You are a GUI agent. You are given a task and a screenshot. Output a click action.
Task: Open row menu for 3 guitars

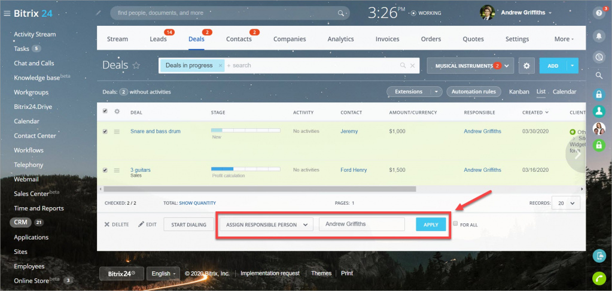[x=117, y=170]
